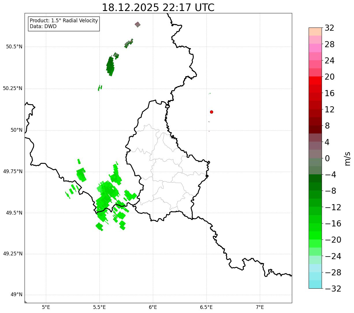Image resolution: width=354 pixels, height=313 pixels.
Task: Click the 50.25°N latitude label
Action: [13, 88]
